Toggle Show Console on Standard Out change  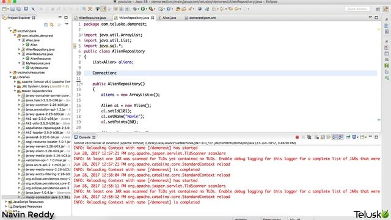[x=334, y=137]
